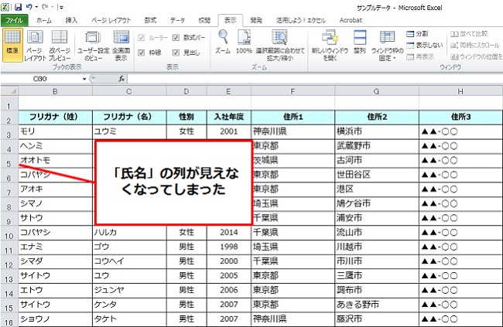Set zoom to 100%
The height and width of the screenshot is (327, 503).
244,42
